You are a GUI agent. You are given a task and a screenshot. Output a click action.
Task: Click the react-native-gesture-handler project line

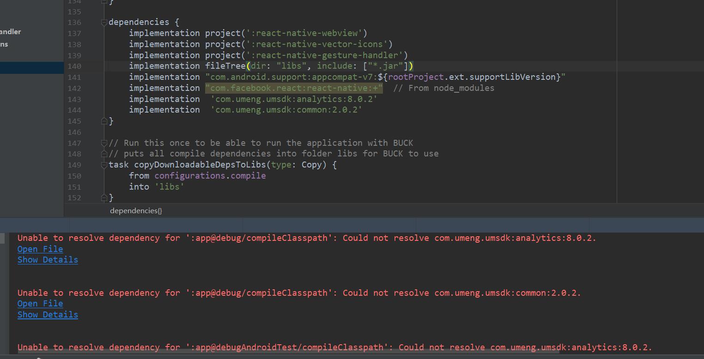point(268,55)
